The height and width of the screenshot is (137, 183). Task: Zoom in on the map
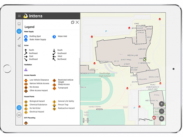pyautogui.click(x=161, y=104)
